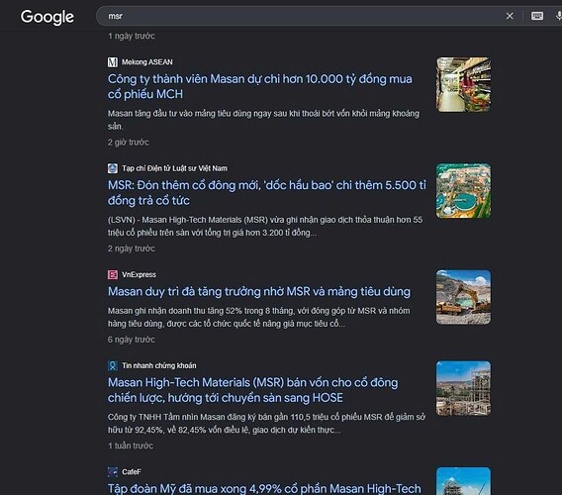Click the '2 giờ trước' timestamp
The width and height of the screenshot is (562, 495).
(129, 143)
